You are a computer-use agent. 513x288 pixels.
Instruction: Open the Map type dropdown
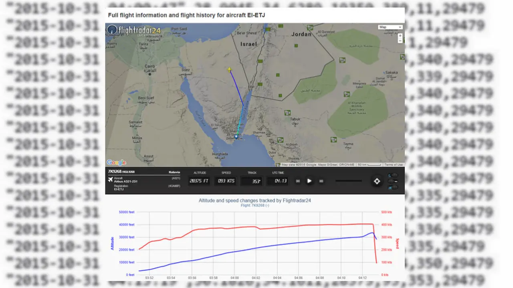[390, 27]
